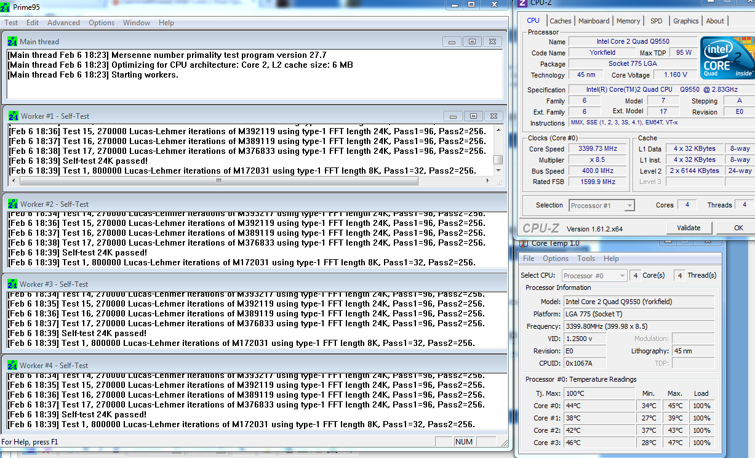Click the Level 2 cache value 2 x 6144 KBytes

coord(695,171)
